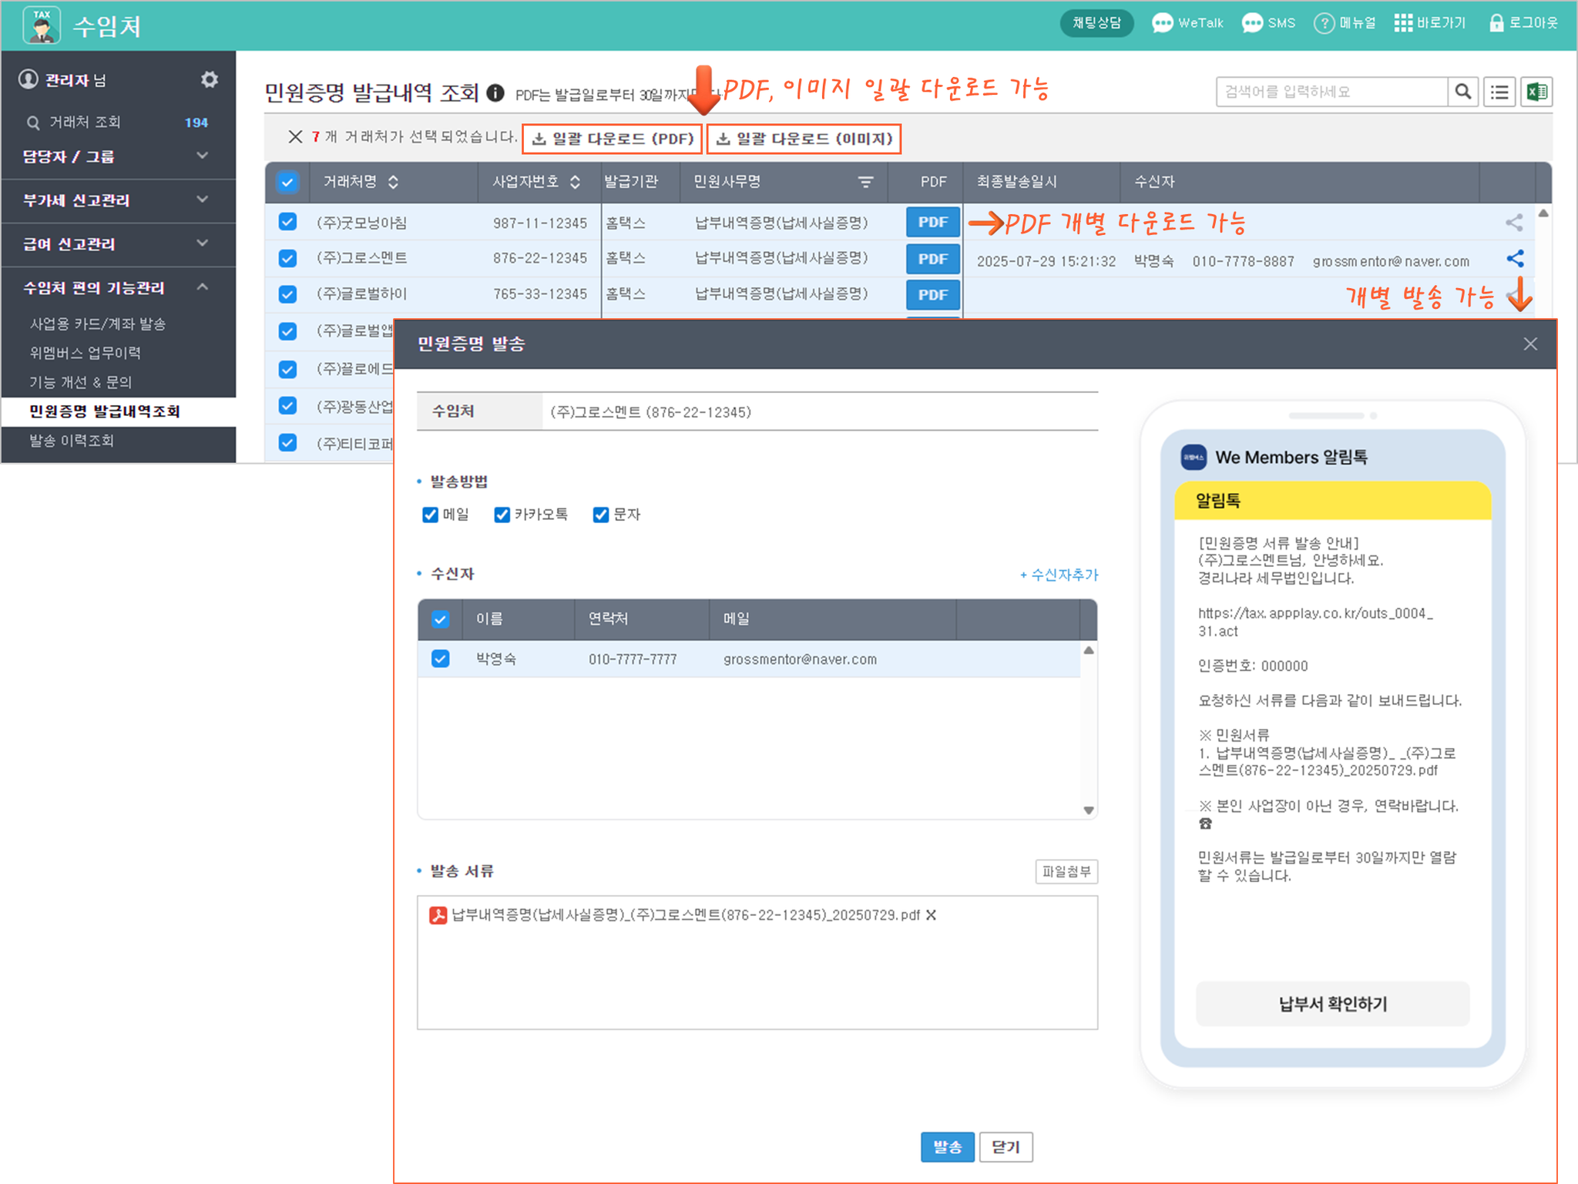This screenshot has height=1184, width=1578.
Task: Click the list view icon
Action: point(1499,92)
